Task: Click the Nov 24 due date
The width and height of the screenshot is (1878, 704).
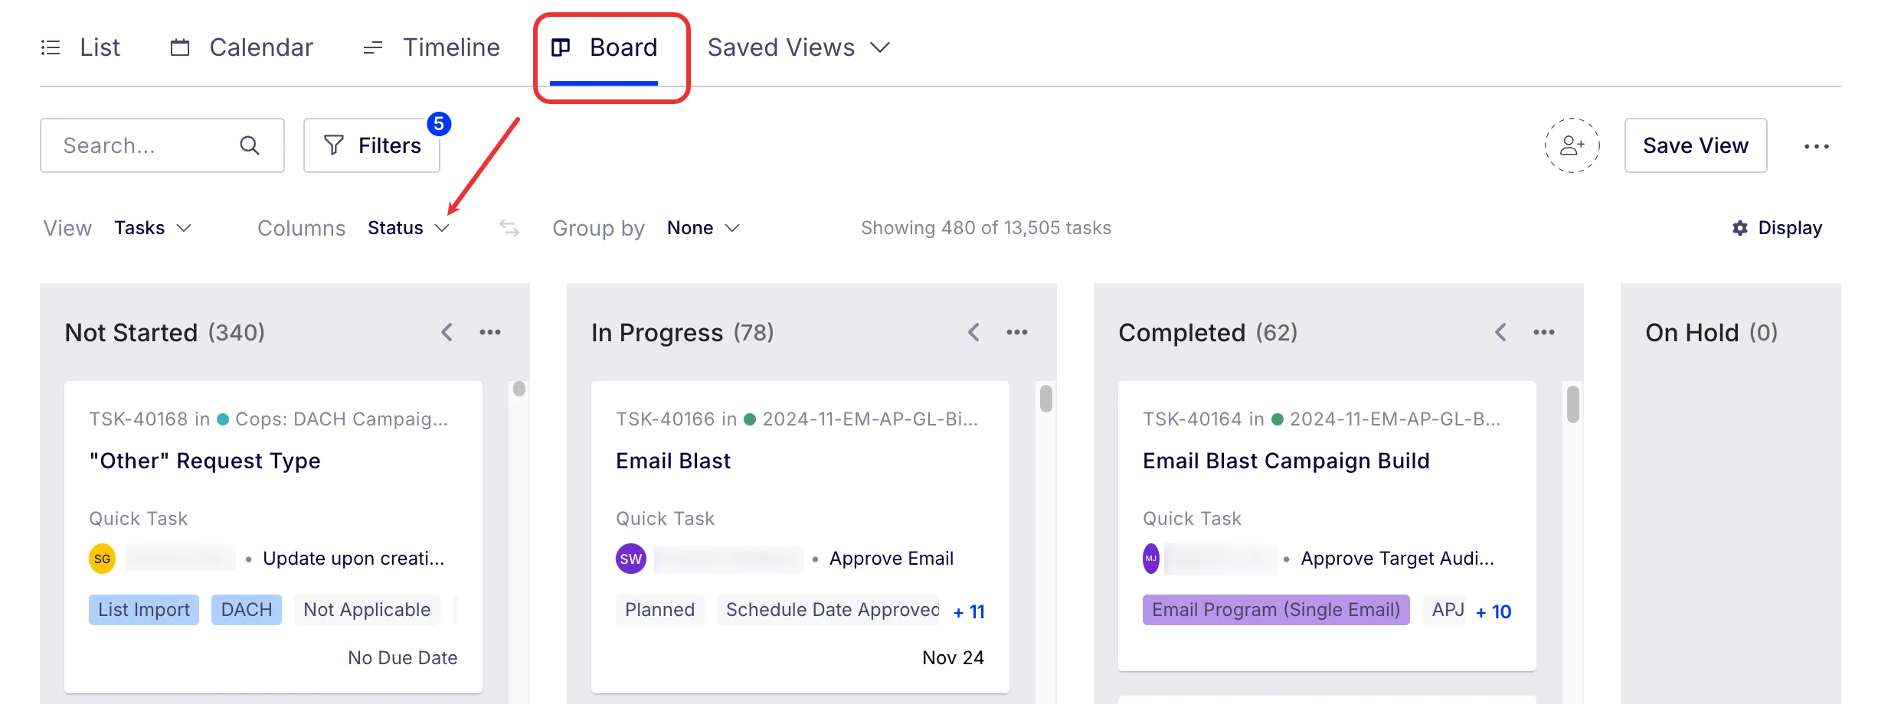Action: coord(954,658)
